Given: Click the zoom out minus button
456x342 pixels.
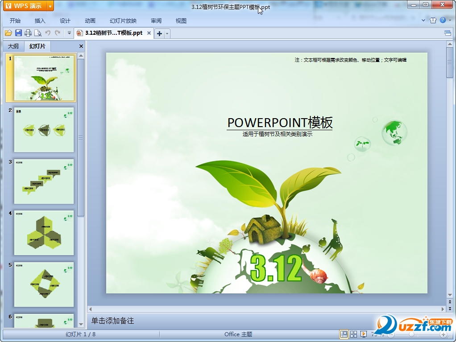Looking at the screenshot, I should [391, 335].
